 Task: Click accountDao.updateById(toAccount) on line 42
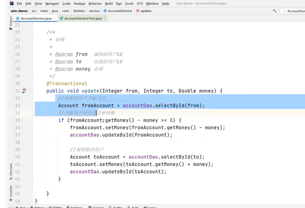click(x=117, y=171)
